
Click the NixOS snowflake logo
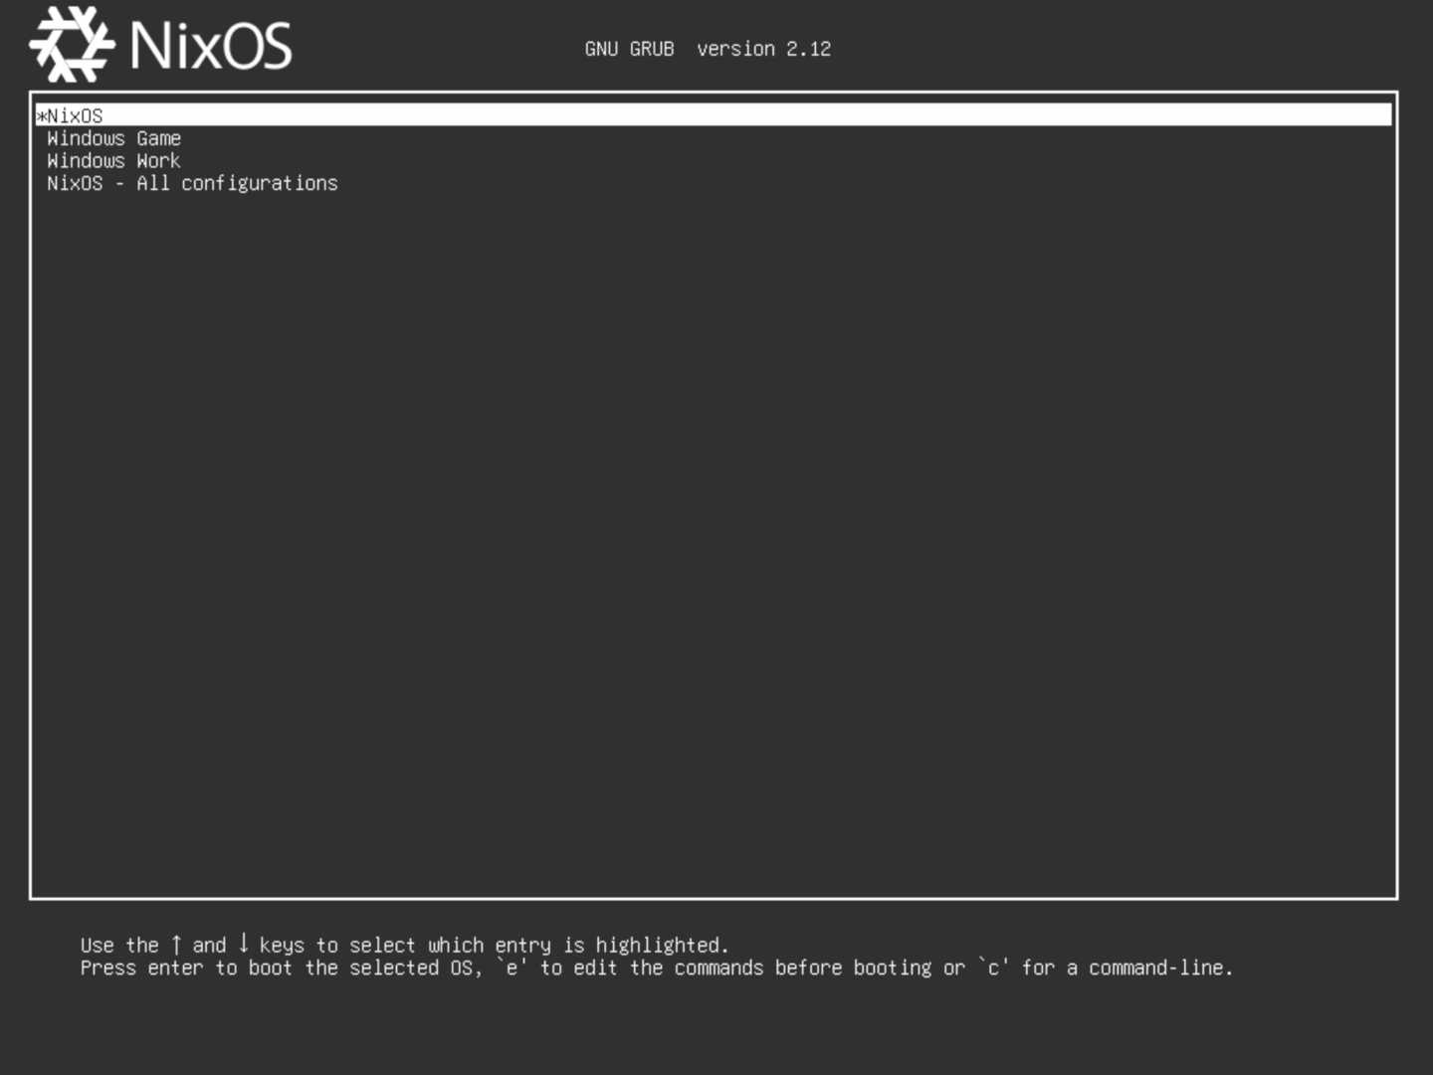[x=72, y=45]
